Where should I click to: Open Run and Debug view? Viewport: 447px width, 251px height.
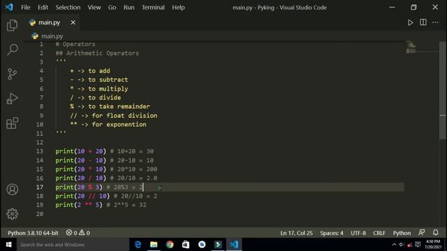12,98
